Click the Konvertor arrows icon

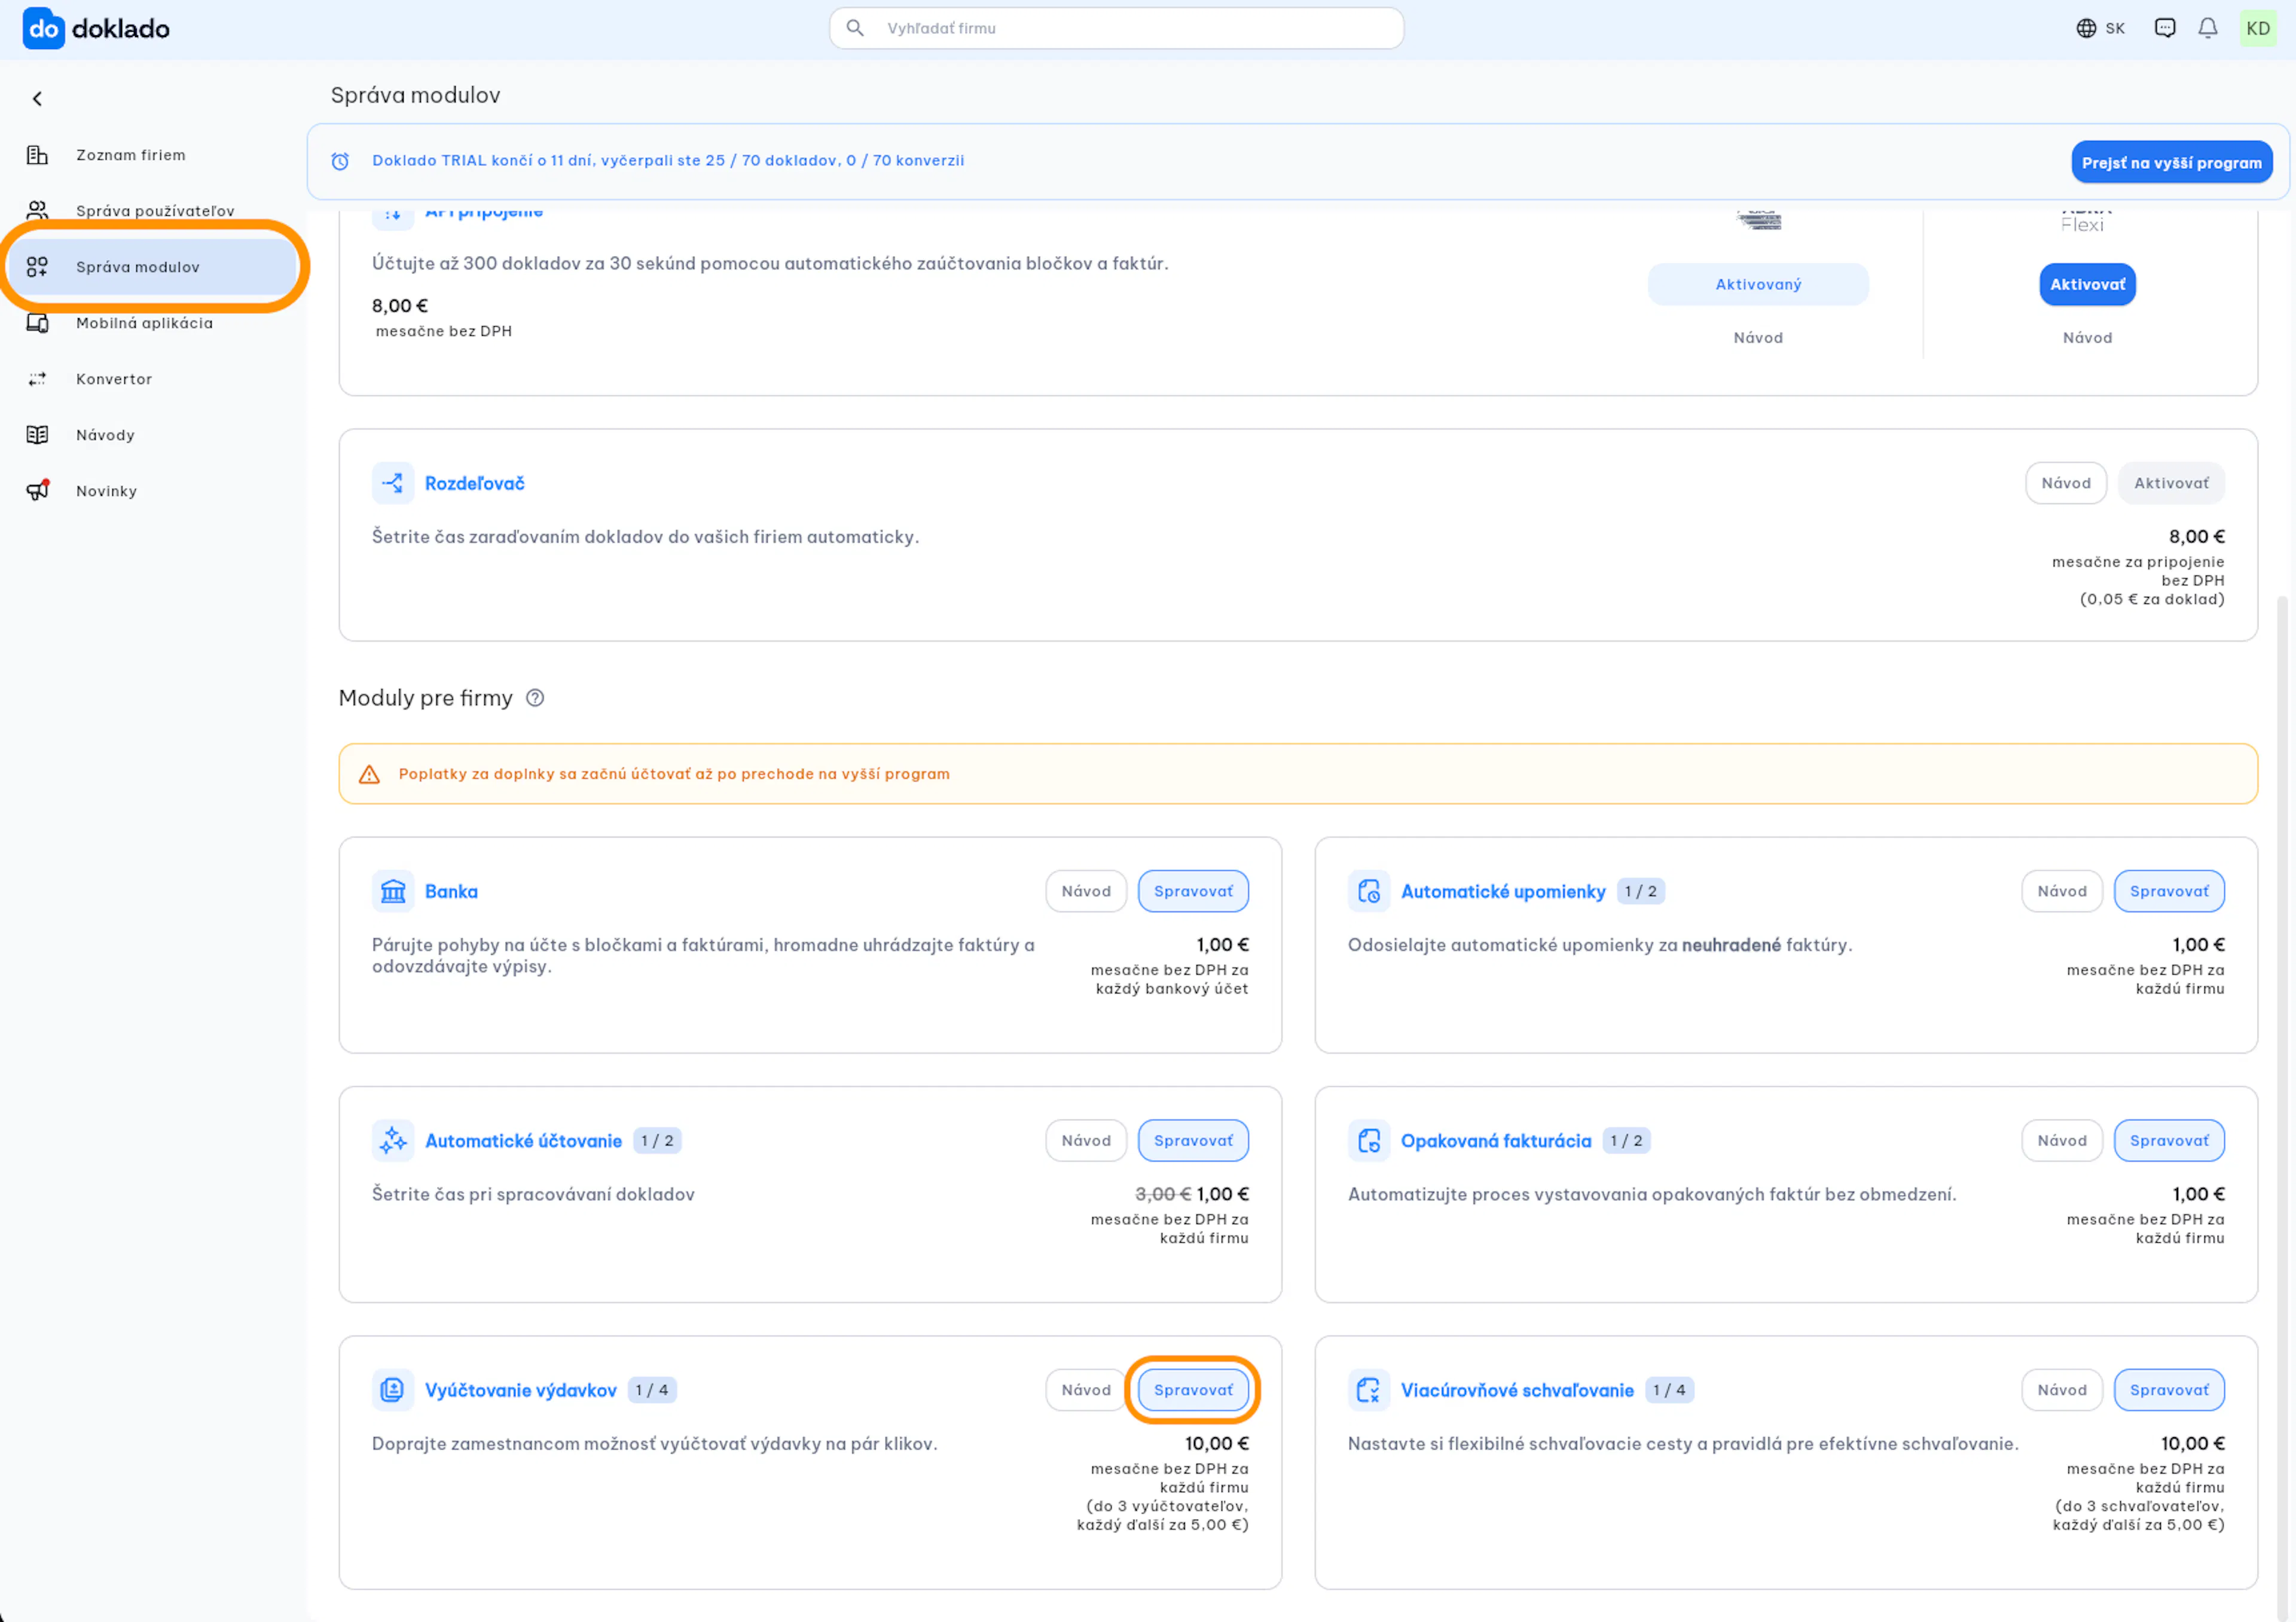point(37,379)
